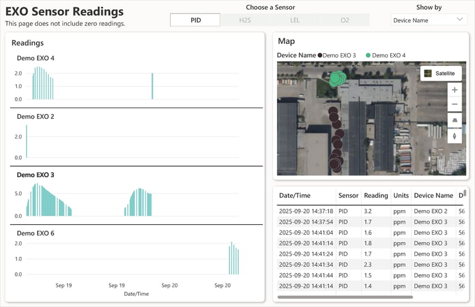Click the Show by dropdown chevron arrow
475x307 pixels.
460,20
